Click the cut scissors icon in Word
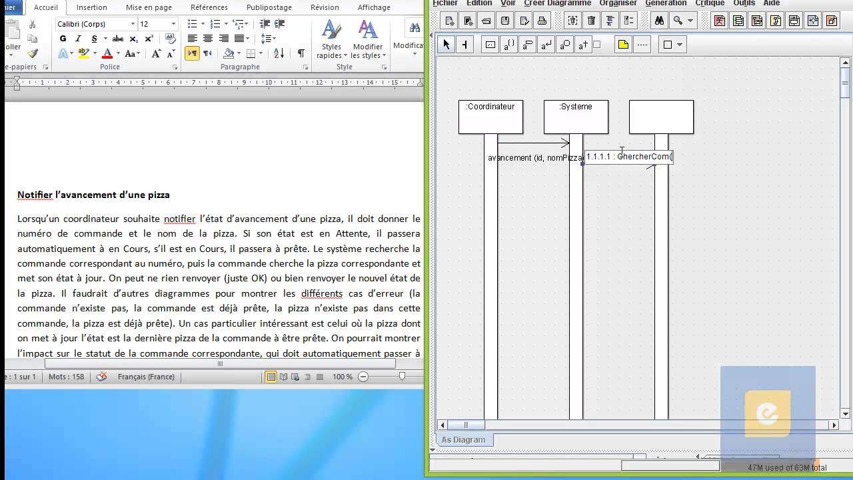This screenshot has width=853, height=480. pyautogui.click(x=33, y=24)
